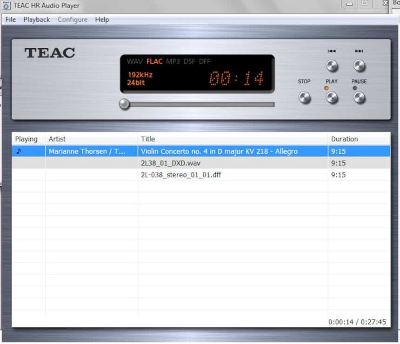The image size is (400, 344).
Task: Click the Artist column header
Action: click(x=91, y=139)
